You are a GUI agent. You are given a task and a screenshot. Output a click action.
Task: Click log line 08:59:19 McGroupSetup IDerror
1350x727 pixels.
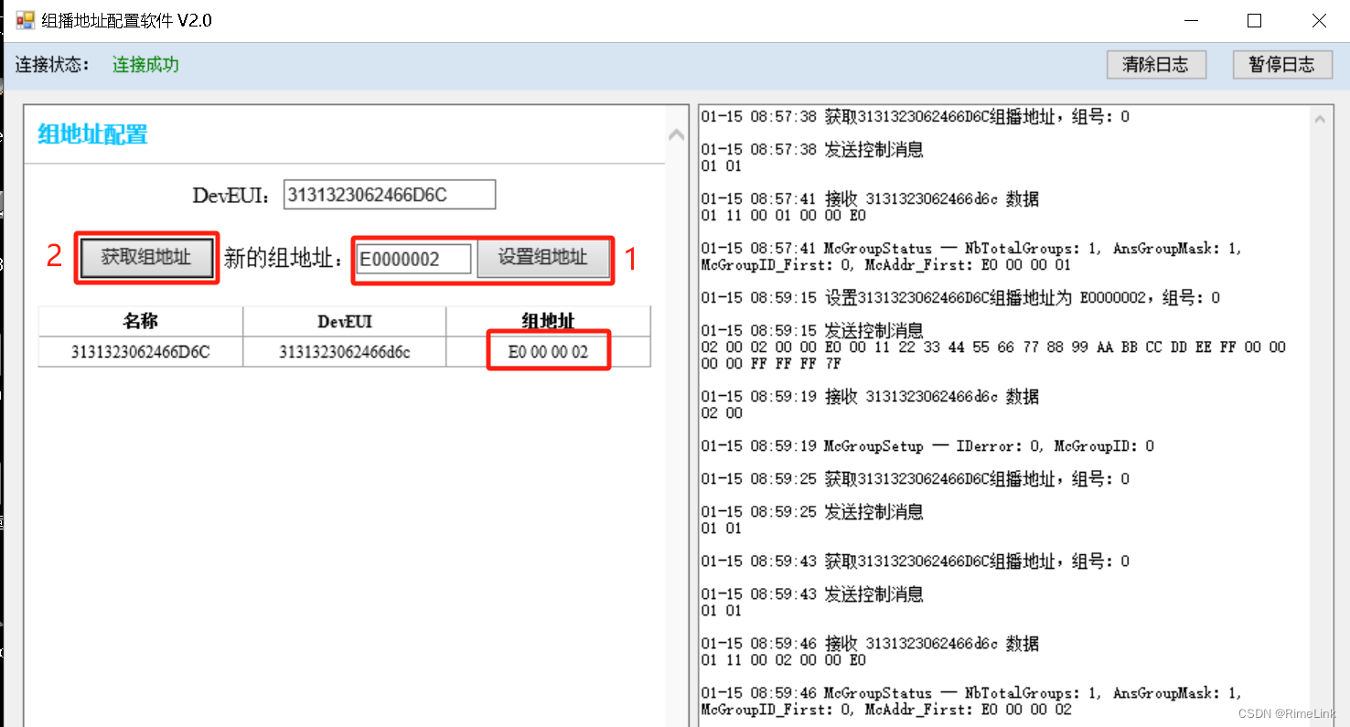tap(927, 446)
